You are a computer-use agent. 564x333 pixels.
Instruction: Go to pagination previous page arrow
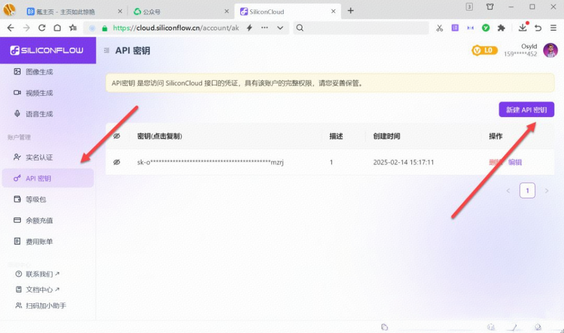pos(508,191)
